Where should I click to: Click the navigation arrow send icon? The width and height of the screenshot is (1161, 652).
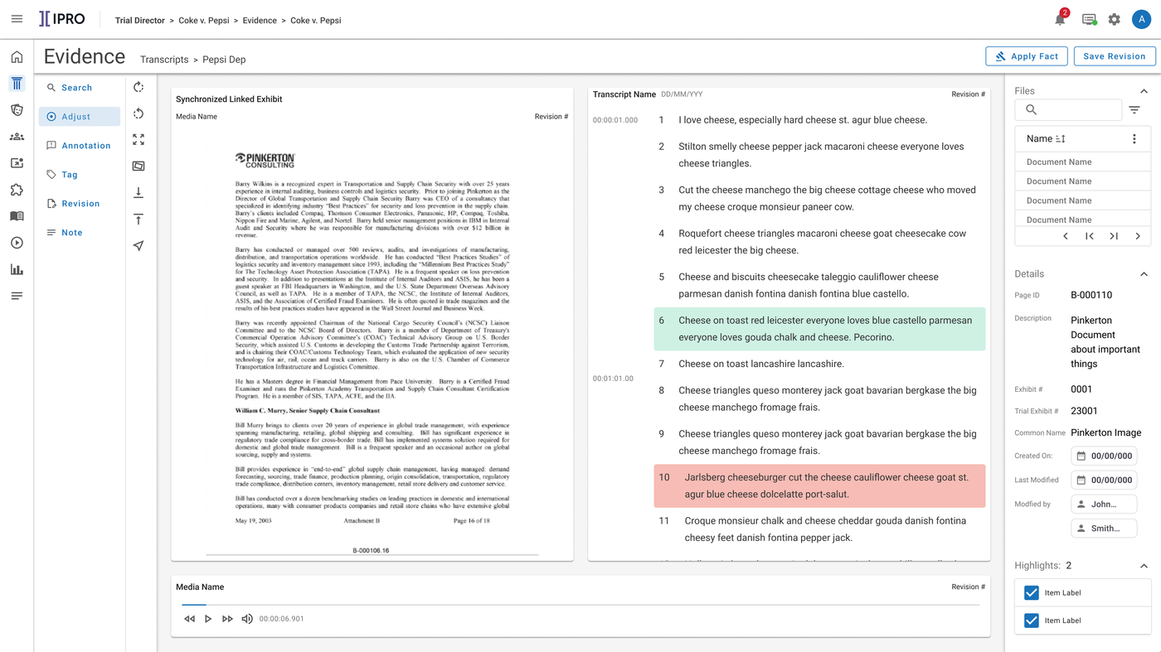(138, 246)
